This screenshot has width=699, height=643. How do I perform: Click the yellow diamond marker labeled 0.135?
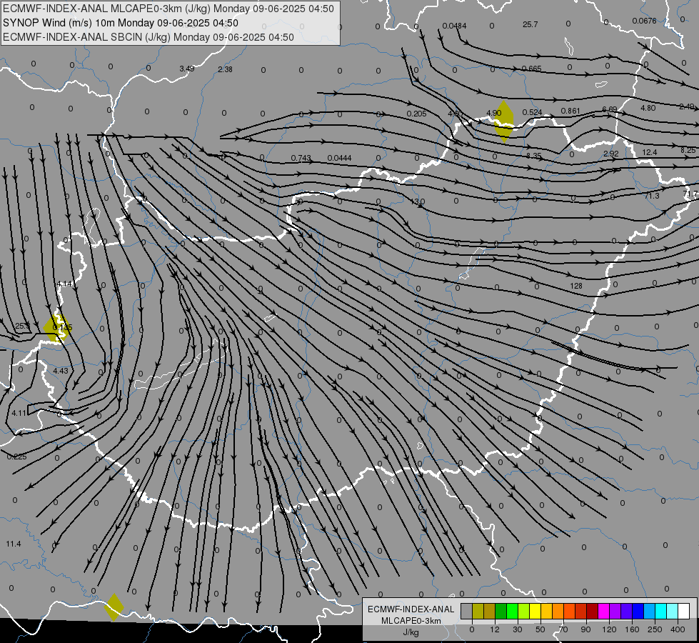[x=57, y=328]
